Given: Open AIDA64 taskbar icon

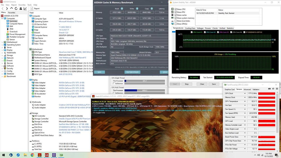Looking at the screenshot, I should pos(47,155).
